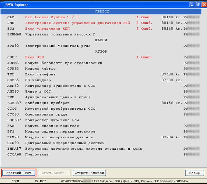Click FRM70 row 87784 km. value

(172, 137)
